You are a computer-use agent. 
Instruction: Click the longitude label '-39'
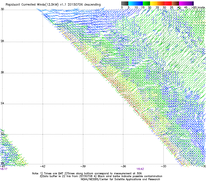coord(83,166)
